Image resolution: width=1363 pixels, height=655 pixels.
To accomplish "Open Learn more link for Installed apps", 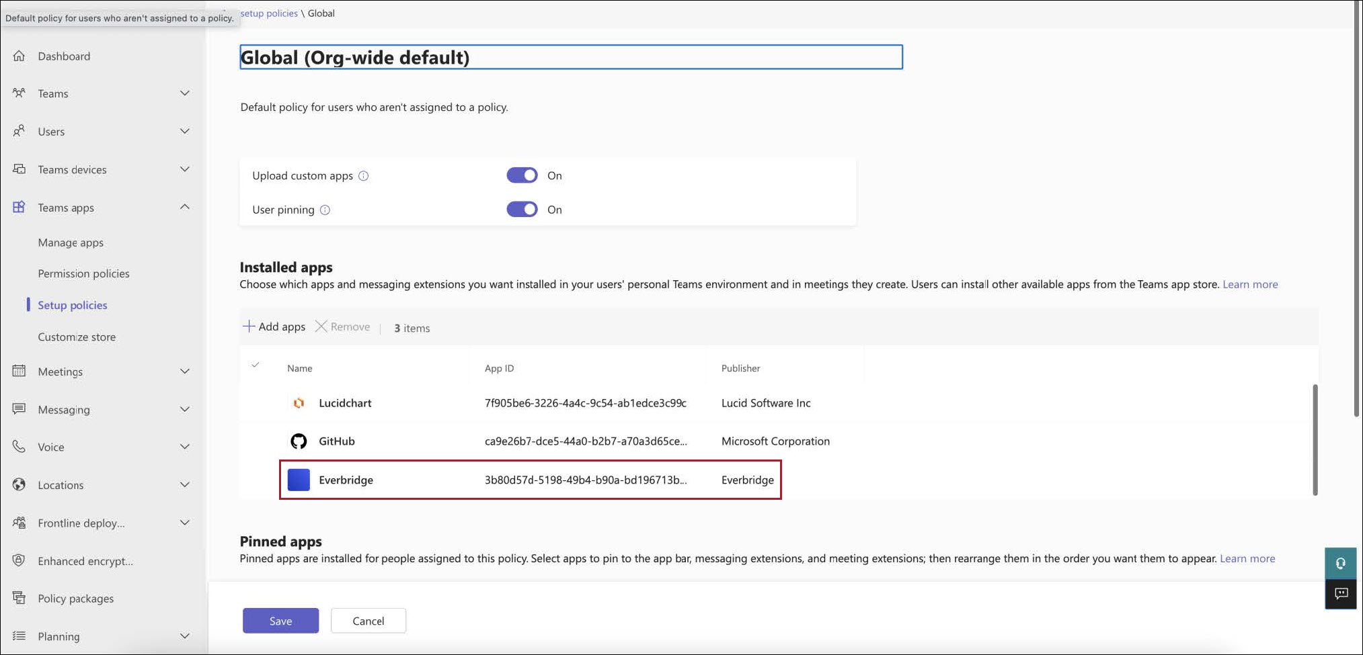I will (1250, 284).
